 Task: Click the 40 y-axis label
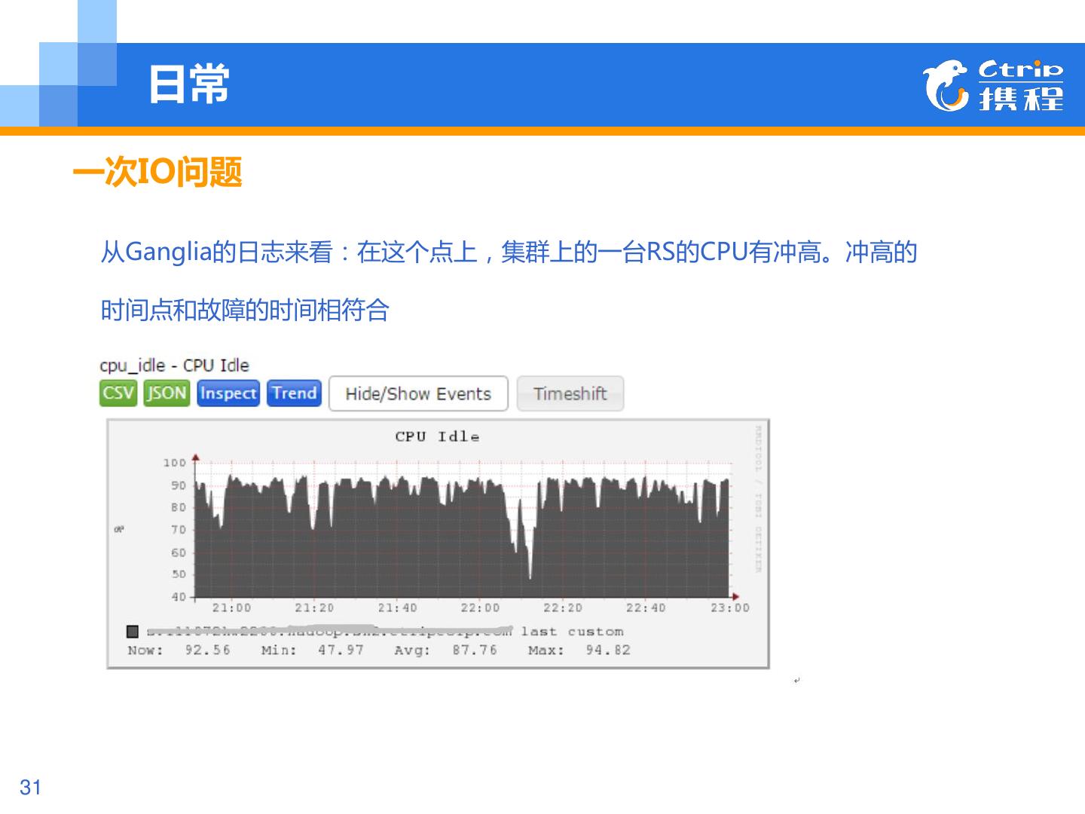click(179, 597)
